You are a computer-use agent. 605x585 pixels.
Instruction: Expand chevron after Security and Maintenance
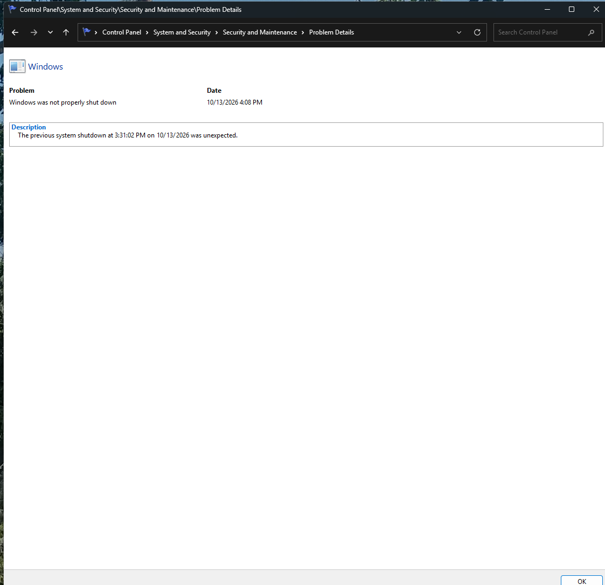(x=303, y=32)
